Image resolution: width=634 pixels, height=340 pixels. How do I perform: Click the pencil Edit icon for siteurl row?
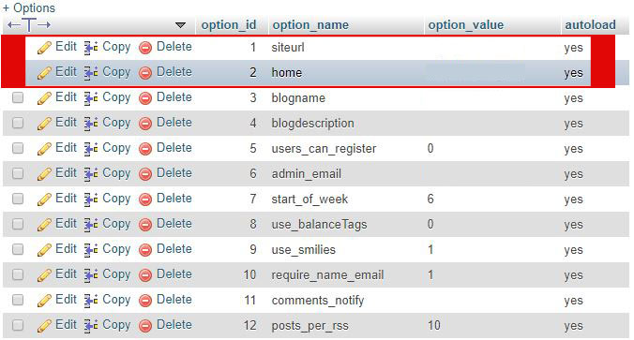[x=44, y=48]
